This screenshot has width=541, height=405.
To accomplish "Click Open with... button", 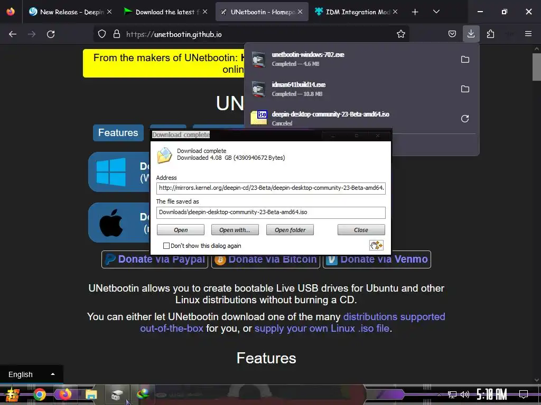I will [235, 230].
